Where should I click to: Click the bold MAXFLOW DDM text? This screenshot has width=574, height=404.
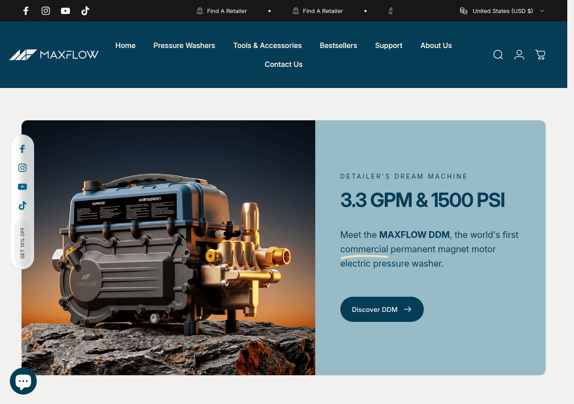(415, 235)
